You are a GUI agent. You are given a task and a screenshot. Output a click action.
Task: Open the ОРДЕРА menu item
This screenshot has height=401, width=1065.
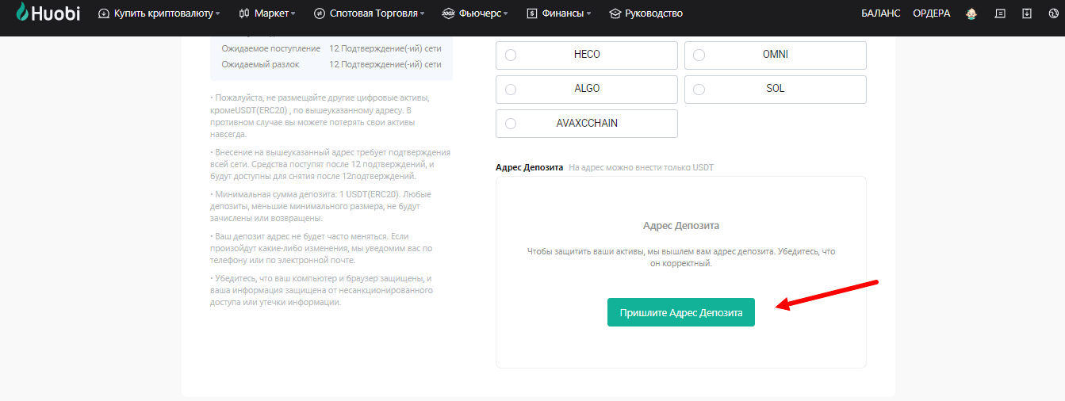tap(931, 13)
